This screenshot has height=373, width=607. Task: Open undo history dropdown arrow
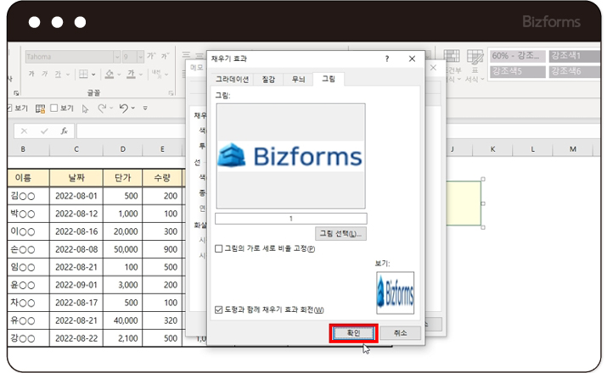[132, 109]
